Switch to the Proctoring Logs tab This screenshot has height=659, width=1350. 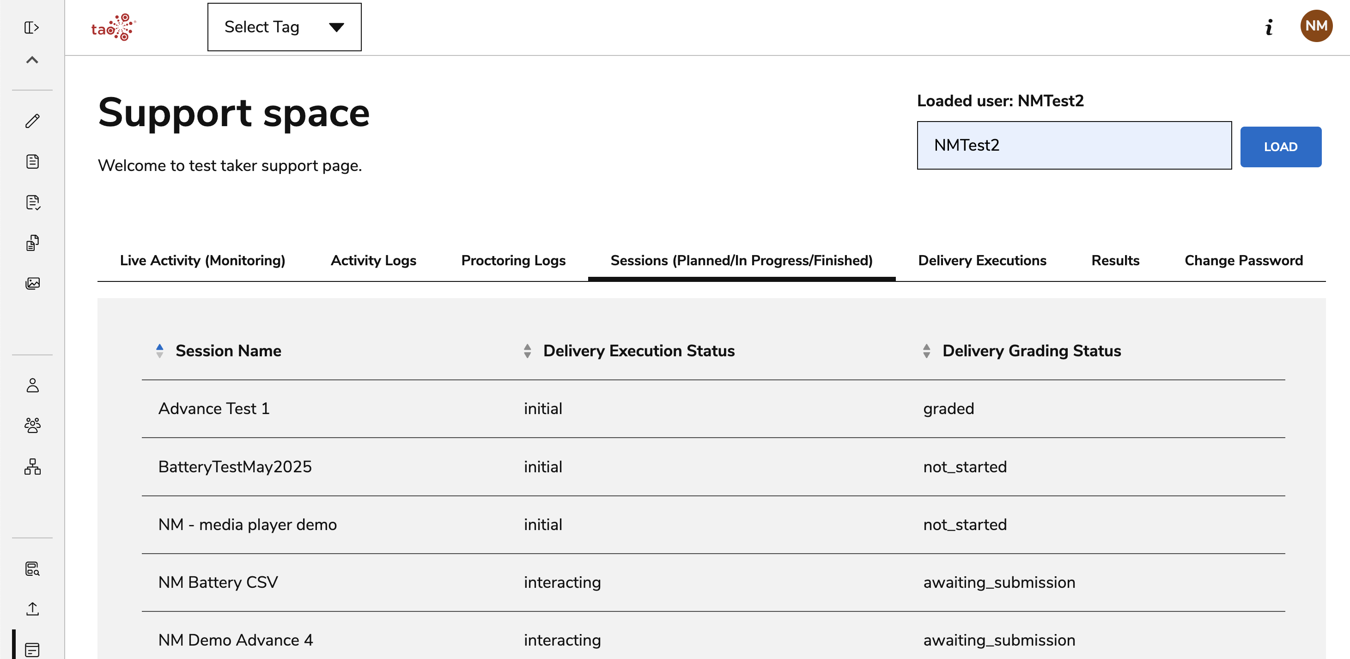click(x=513, y=260)
